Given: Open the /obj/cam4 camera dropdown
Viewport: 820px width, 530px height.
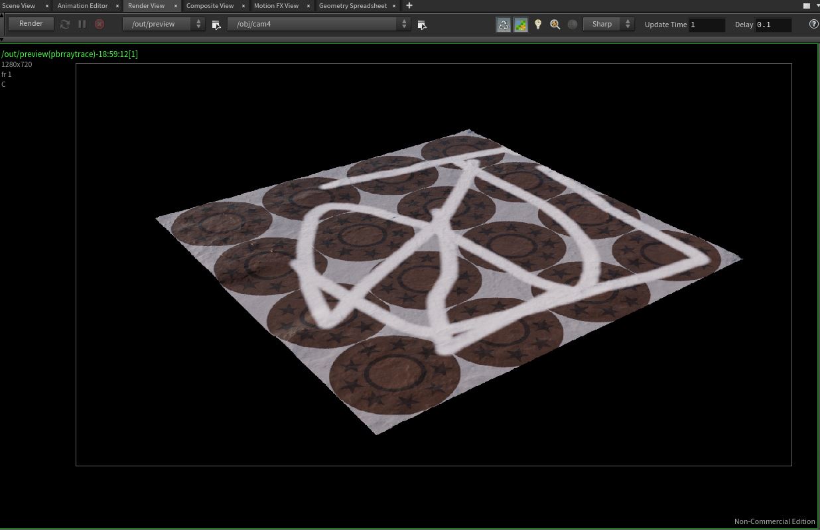Looking at the screenshot, I should pos(319,24).
